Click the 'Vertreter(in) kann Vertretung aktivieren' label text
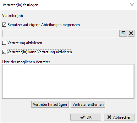Image resolution: width=137 pixels, height=123 pixels. 40,52
